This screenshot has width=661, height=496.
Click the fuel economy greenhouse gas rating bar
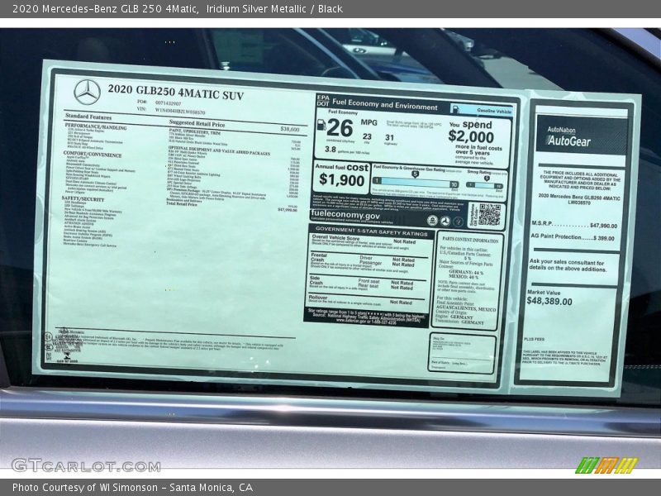point(416,184)
